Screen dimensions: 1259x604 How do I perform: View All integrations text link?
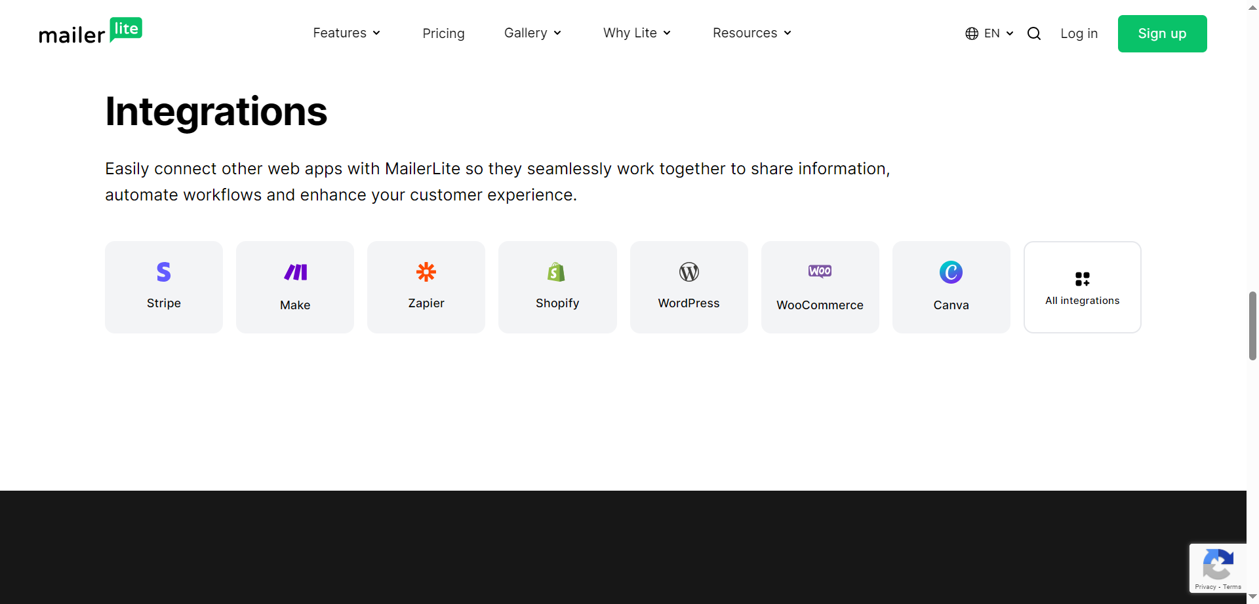[x=1083, y=301]
